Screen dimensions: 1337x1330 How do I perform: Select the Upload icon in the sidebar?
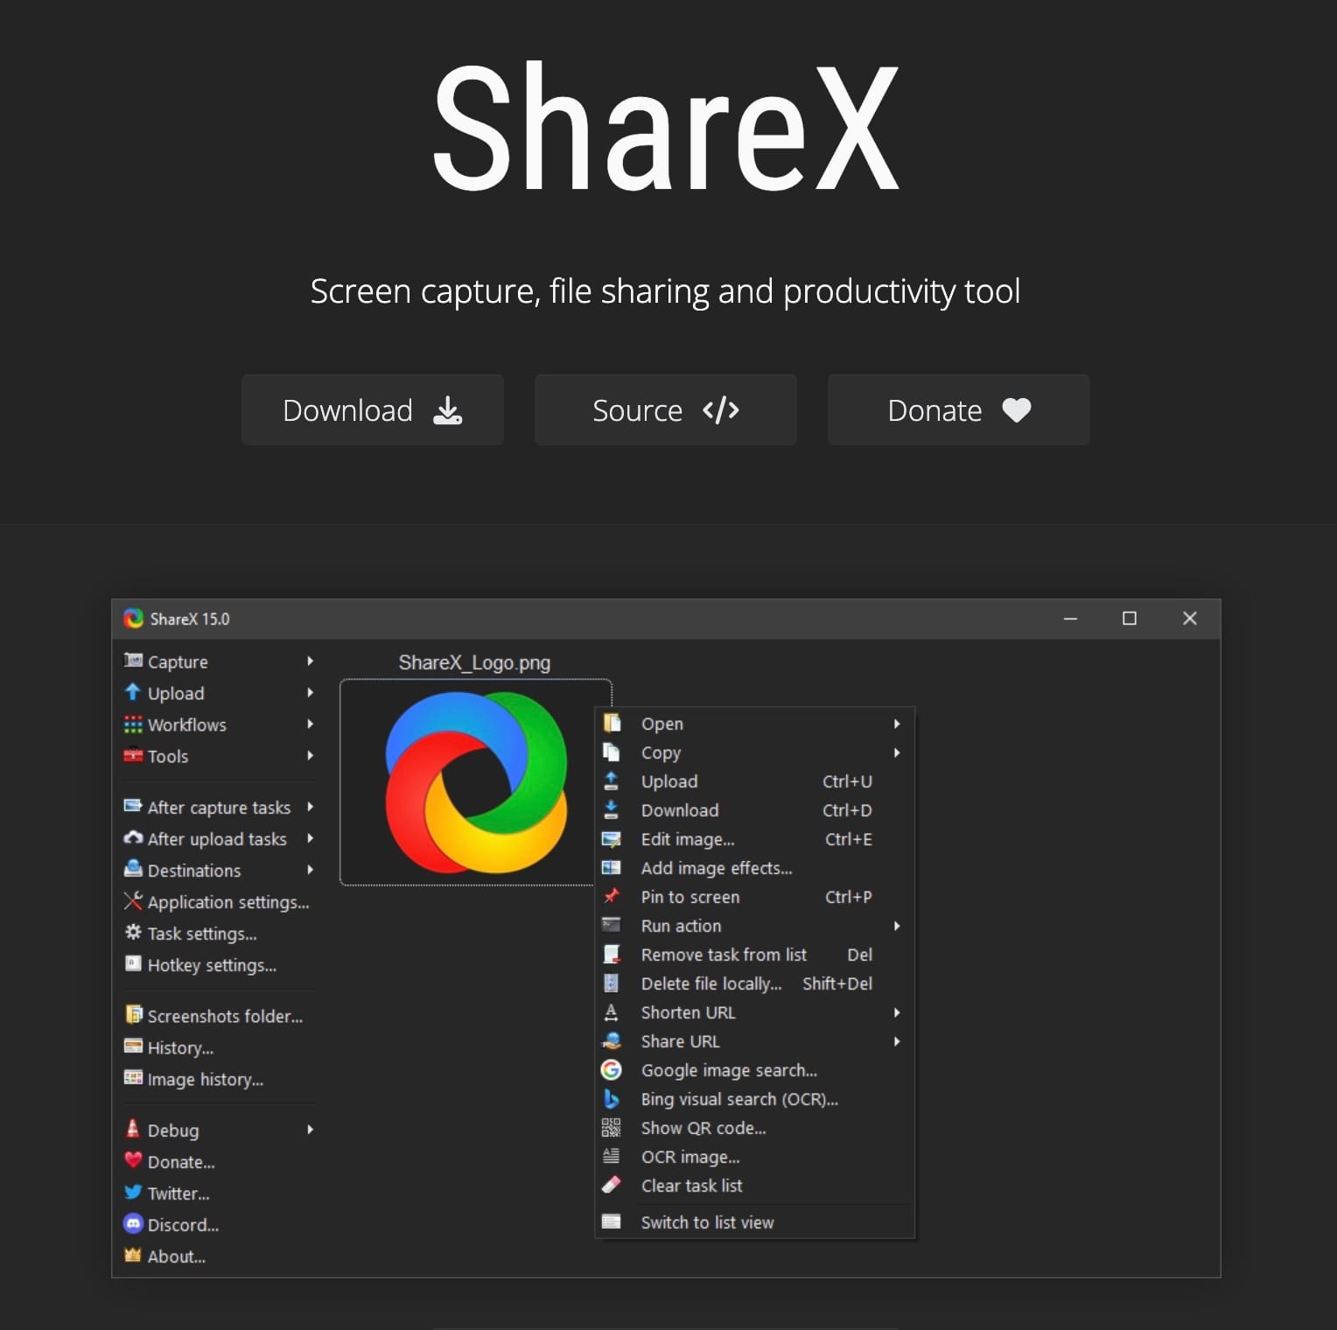(x=133, y=693)
